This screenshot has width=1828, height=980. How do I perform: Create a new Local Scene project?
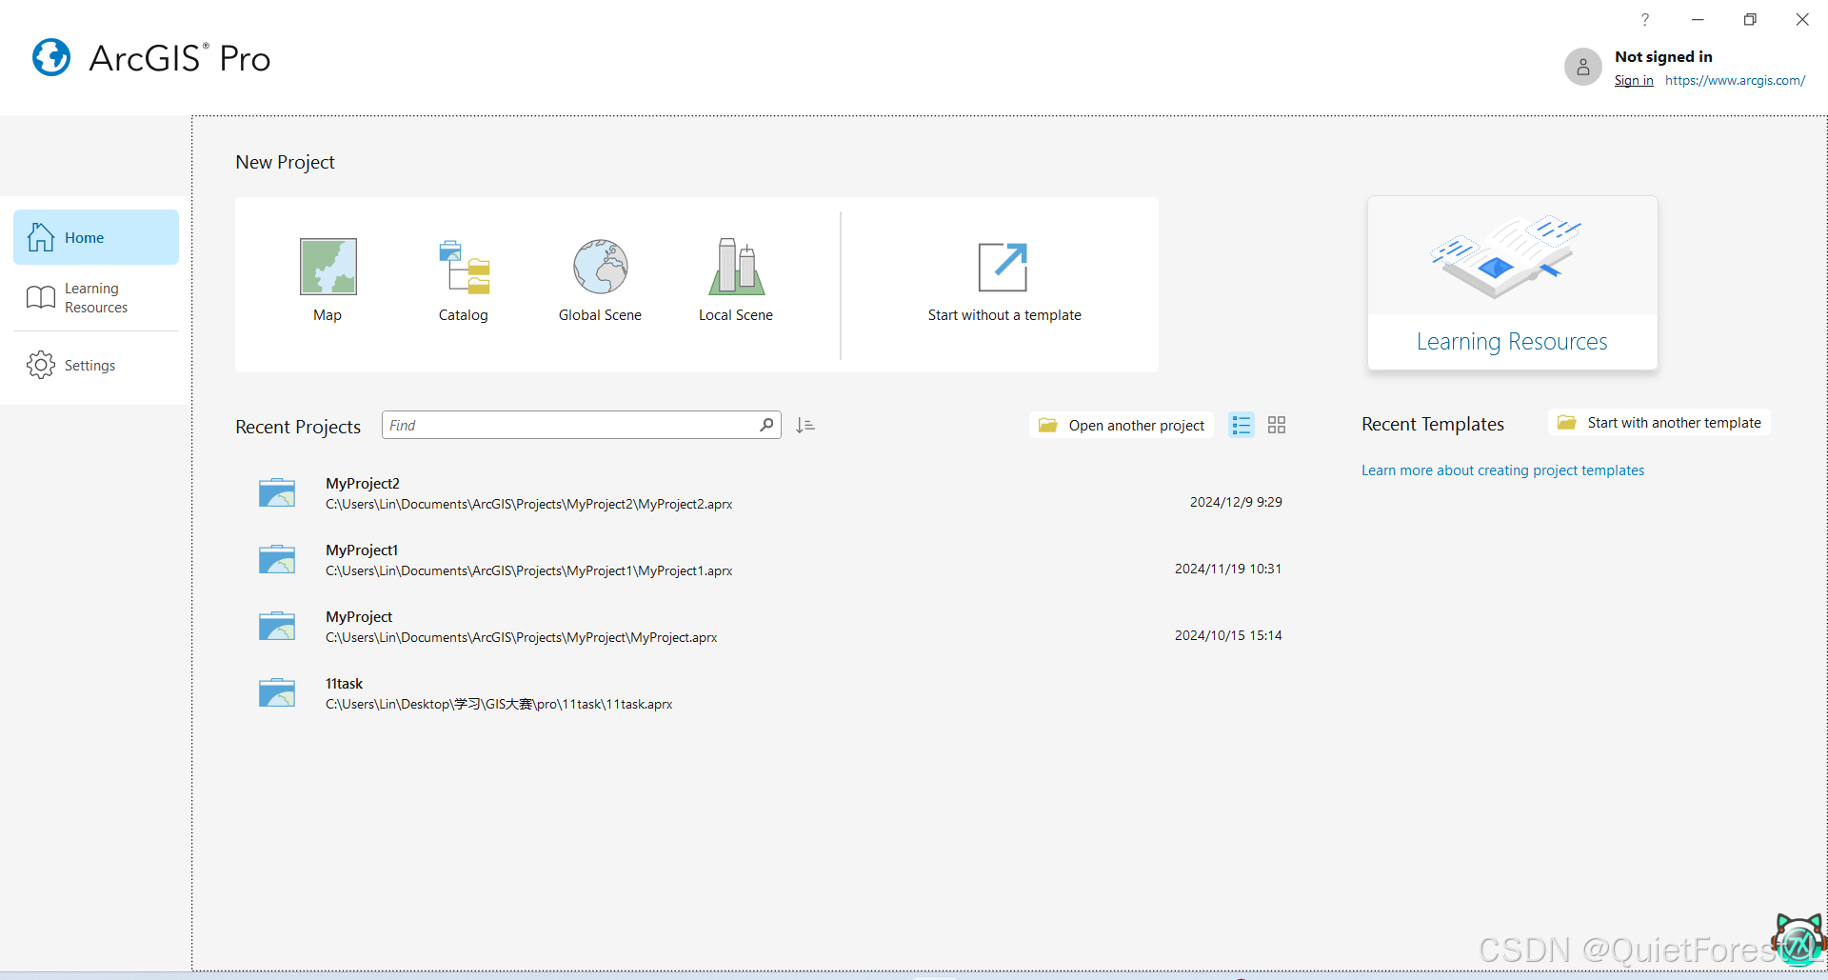click(x=736, y=280)
